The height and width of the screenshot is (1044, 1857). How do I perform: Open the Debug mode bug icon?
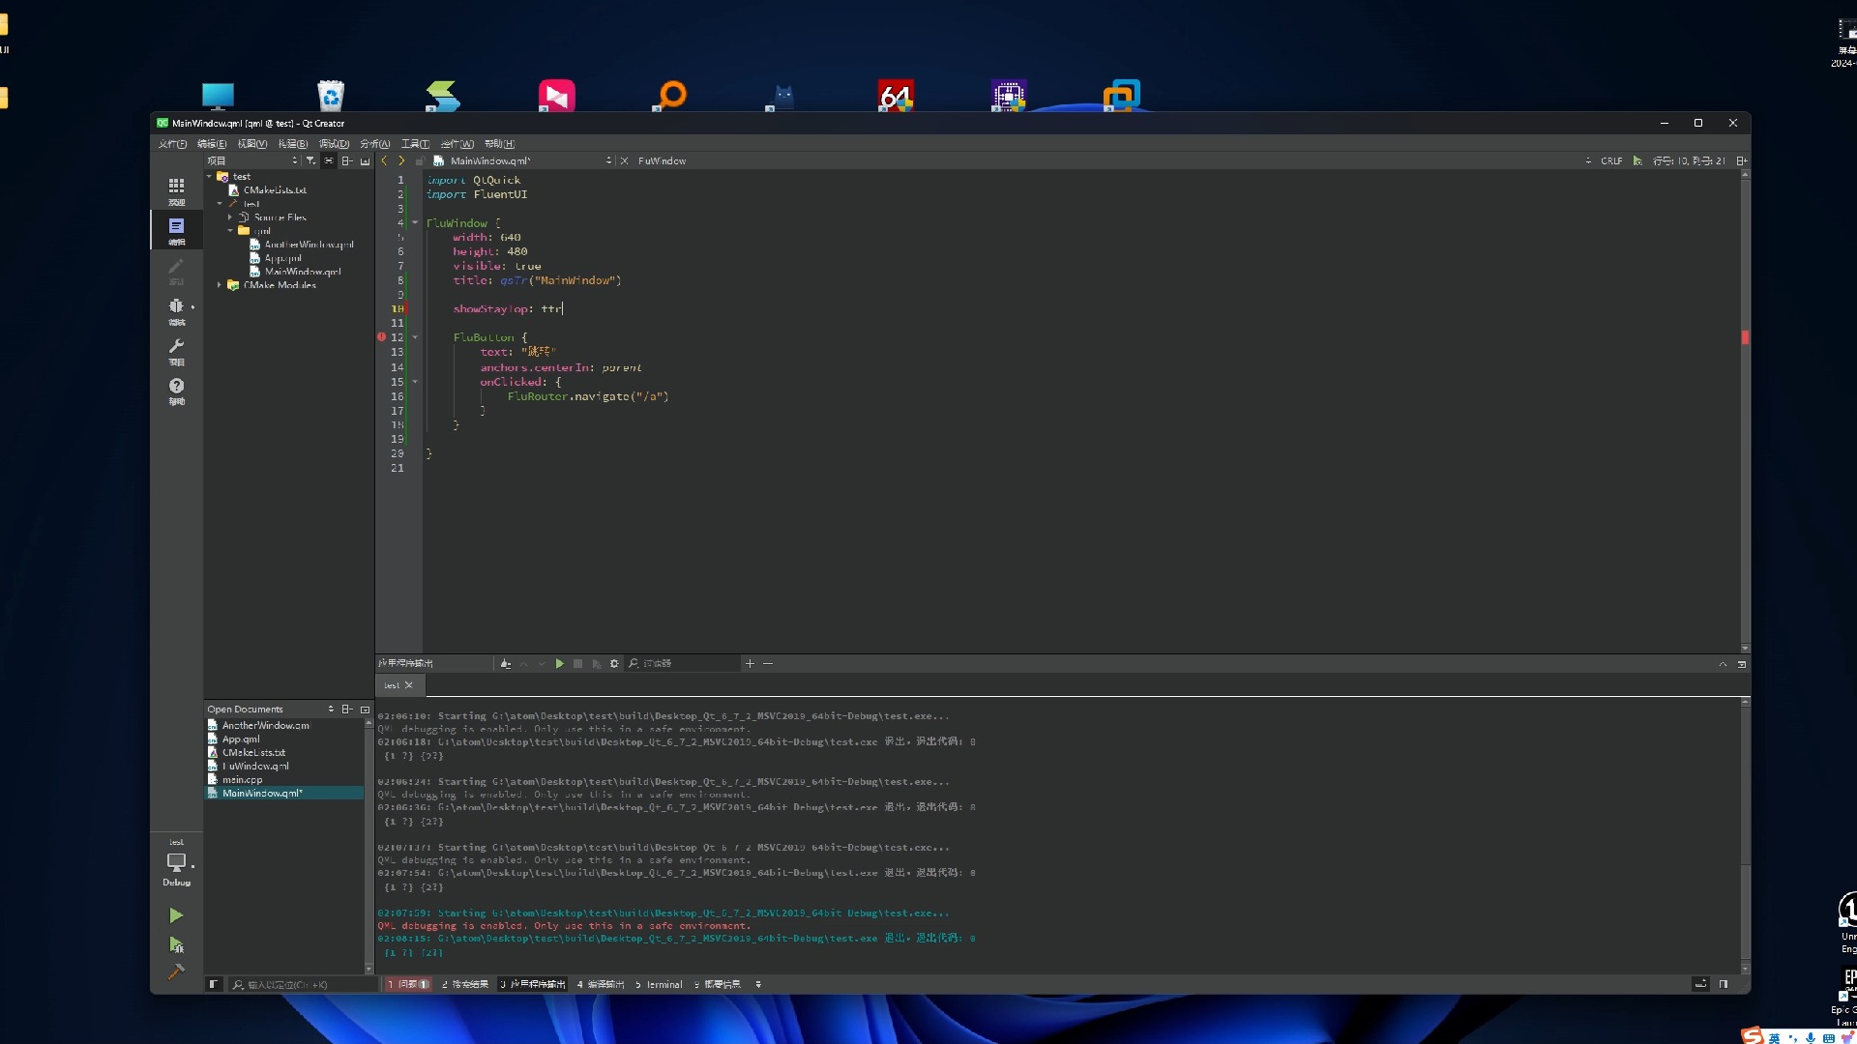176,310
